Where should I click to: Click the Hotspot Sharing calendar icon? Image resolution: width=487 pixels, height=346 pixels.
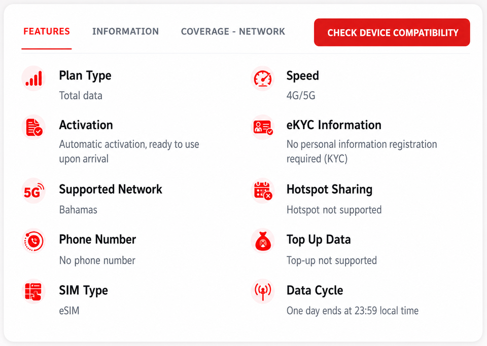(263, 191)
